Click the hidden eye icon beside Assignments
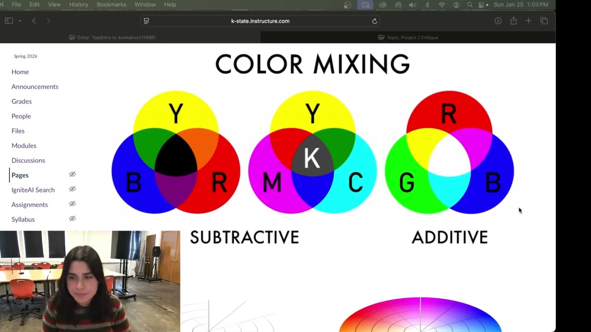591x332 pixels. pos(72,204)
